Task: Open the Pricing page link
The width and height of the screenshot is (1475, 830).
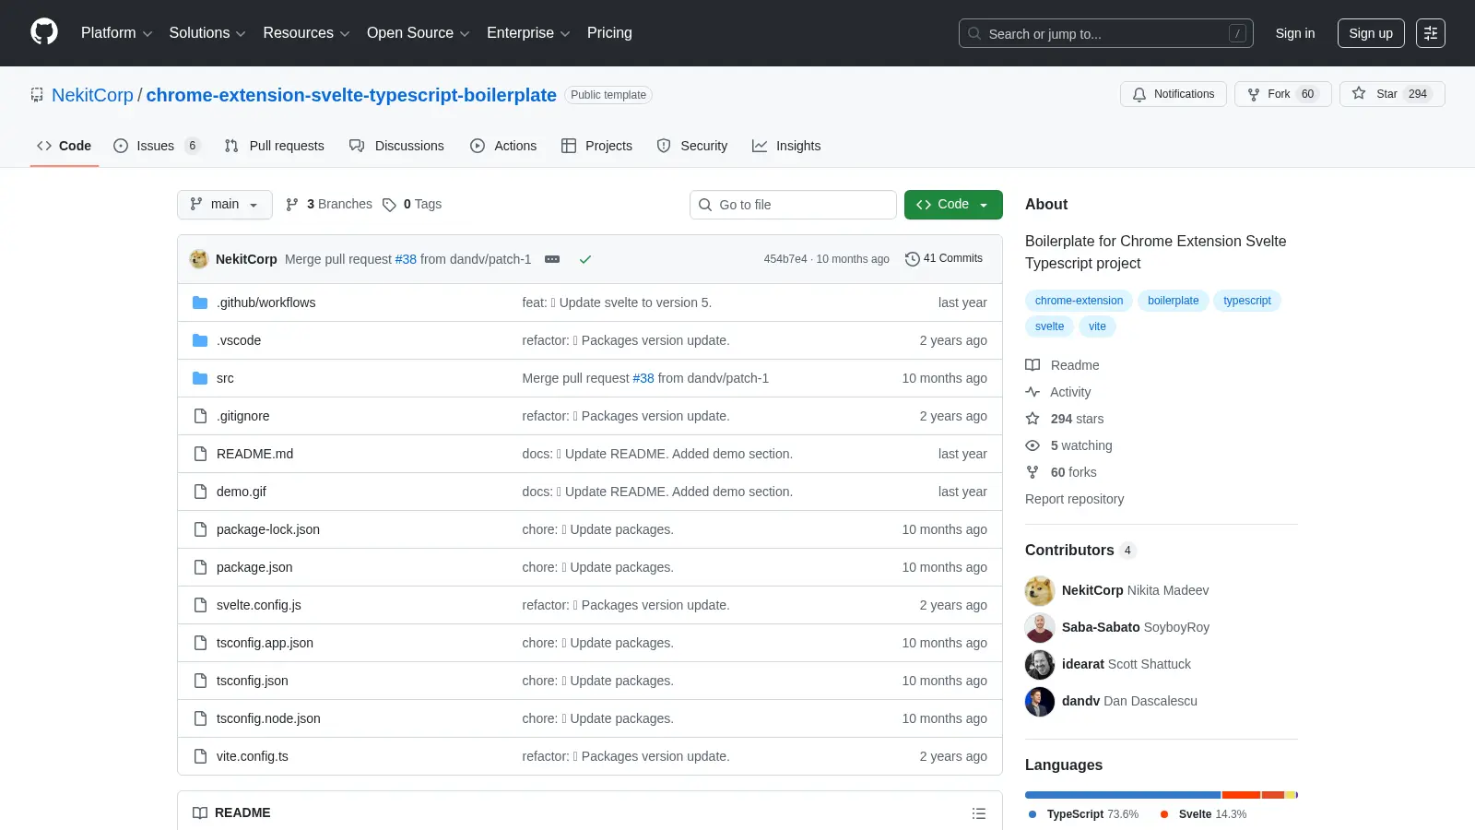Action: pos(609,33)
